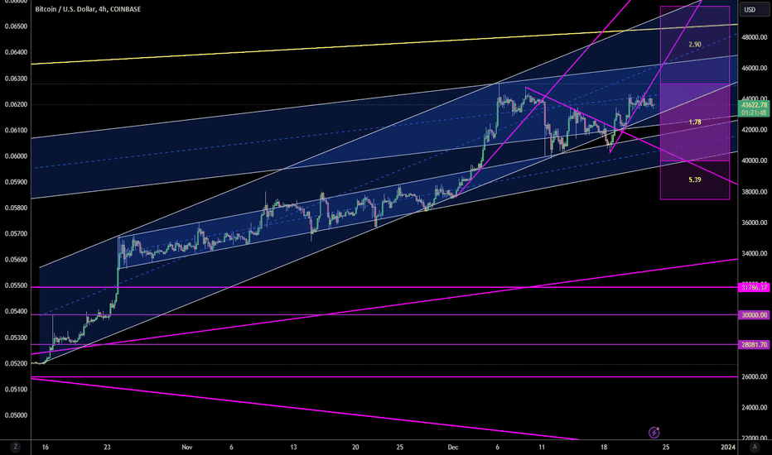Click the 16 date label on time axis
Viewport: 772px width, 455px height.
coord(46,447)
